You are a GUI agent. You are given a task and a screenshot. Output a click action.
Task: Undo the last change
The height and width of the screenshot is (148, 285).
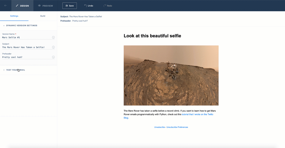pos(89,6)
